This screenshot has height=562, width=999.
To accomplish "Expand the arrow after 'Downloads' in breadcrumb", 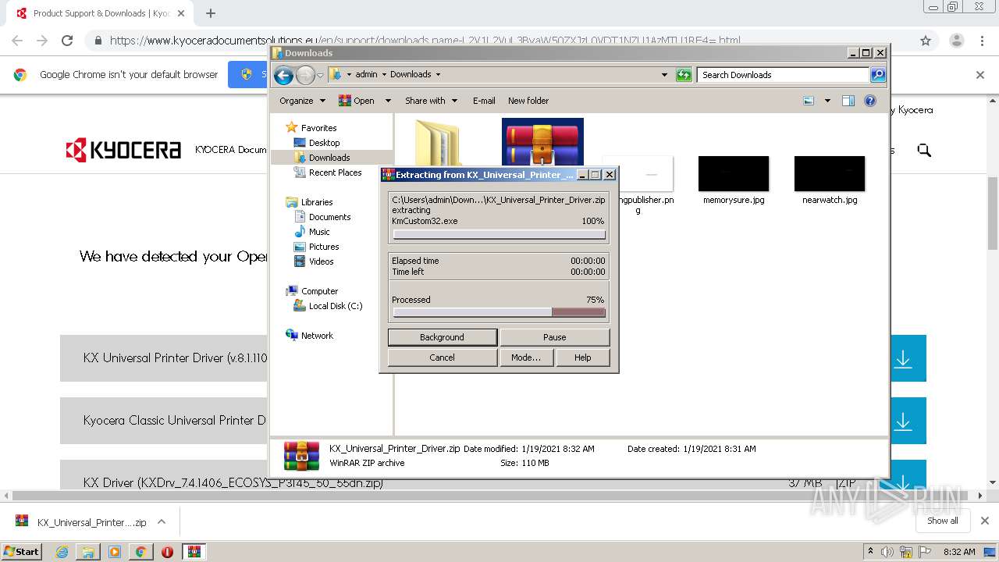I will coord(438,75).
